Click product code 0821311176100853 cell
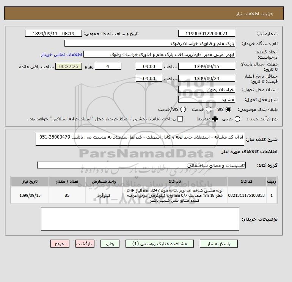 246,195
